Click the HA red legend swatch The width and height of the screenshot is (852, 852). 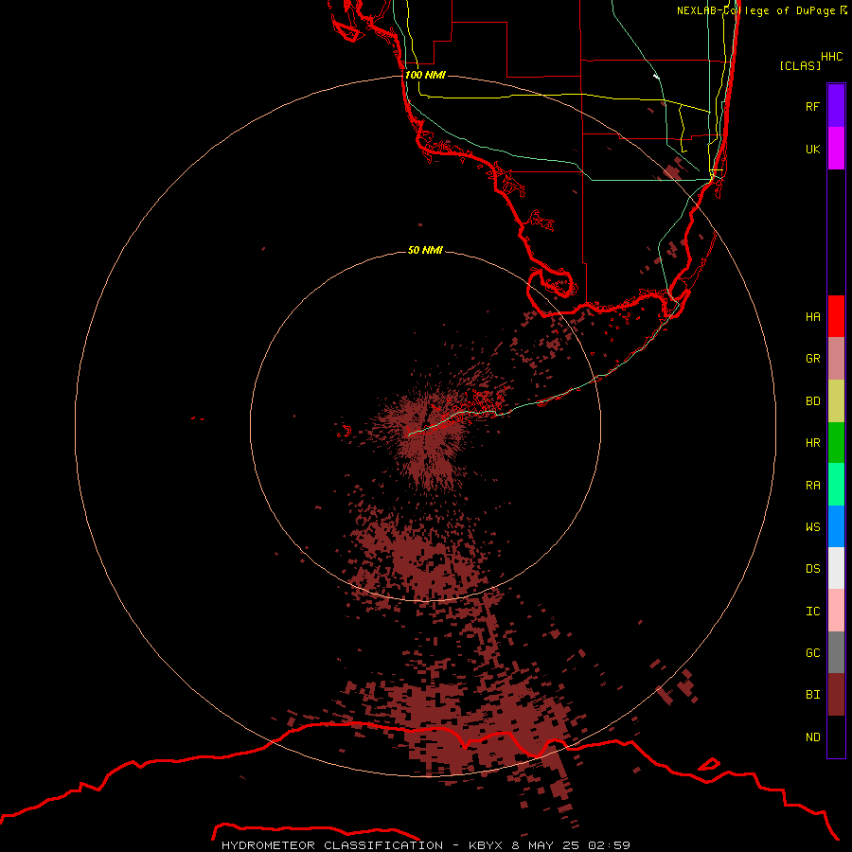click(836, 316)
